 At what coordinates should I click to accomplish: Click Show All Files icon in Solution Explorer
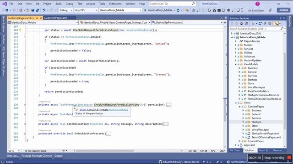click(270, 24)
